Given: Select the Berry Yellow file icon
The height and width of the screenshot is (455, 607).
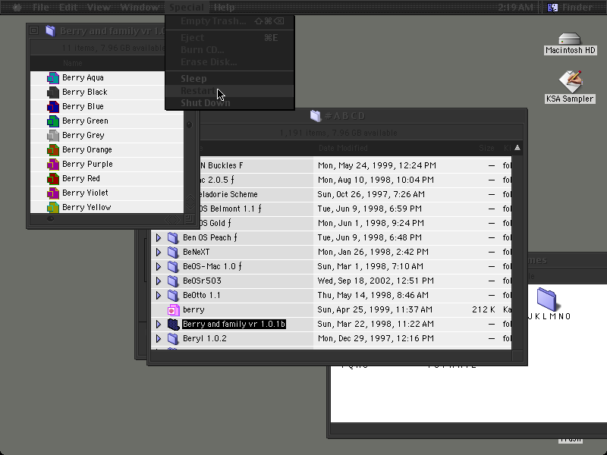Looking at the screenshot, I should pyautogui.click(x=53, y=207).
